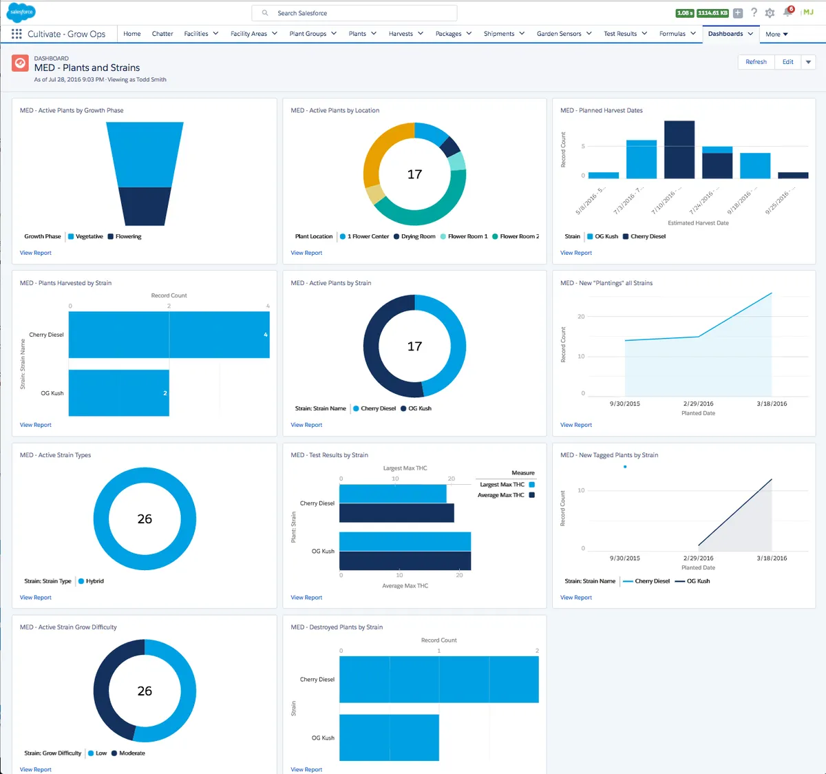View Report for Test Results by Strain
Image resolution: width=826 pixels, height=774 pixels.
pos(306,598)
